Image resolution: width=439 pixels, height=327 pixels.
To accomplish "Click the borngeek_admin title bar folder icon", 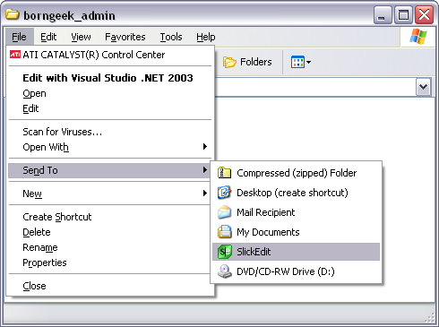I will 13,14.
